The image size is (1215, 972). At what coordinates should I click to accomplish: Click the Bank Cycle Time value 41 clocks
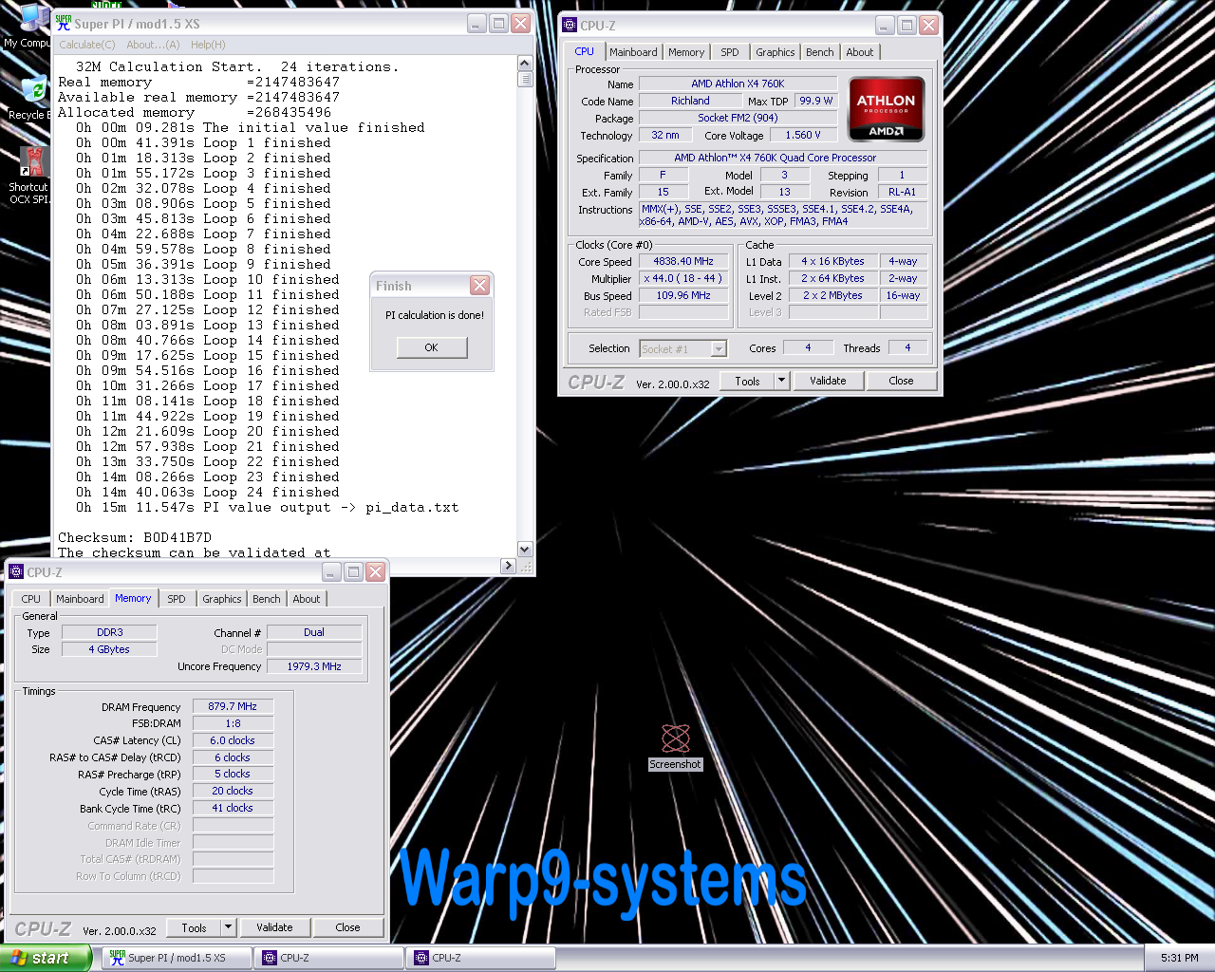tap(233, 808)
